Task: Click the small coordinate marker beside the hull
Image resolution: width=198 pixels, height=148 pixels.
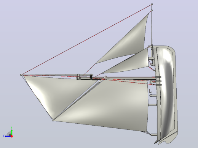Action: (x=150, y=91)
